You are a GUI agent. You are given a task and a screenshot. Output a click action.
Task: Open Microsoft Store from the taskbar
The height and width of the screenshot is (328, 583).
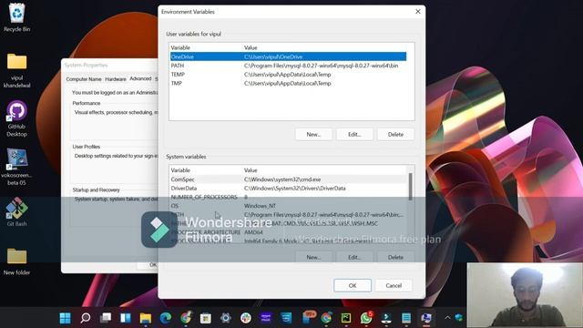[206, 318]
